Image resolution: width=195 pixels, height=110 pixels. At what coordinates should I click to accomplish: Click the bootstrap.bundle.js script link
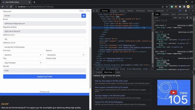coord(115,58)
